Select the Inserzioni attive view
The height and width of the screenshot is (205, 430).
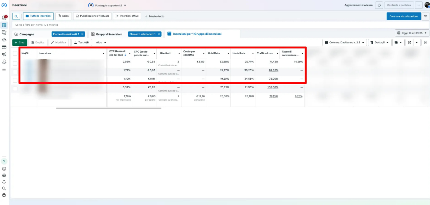coord(127,16)
